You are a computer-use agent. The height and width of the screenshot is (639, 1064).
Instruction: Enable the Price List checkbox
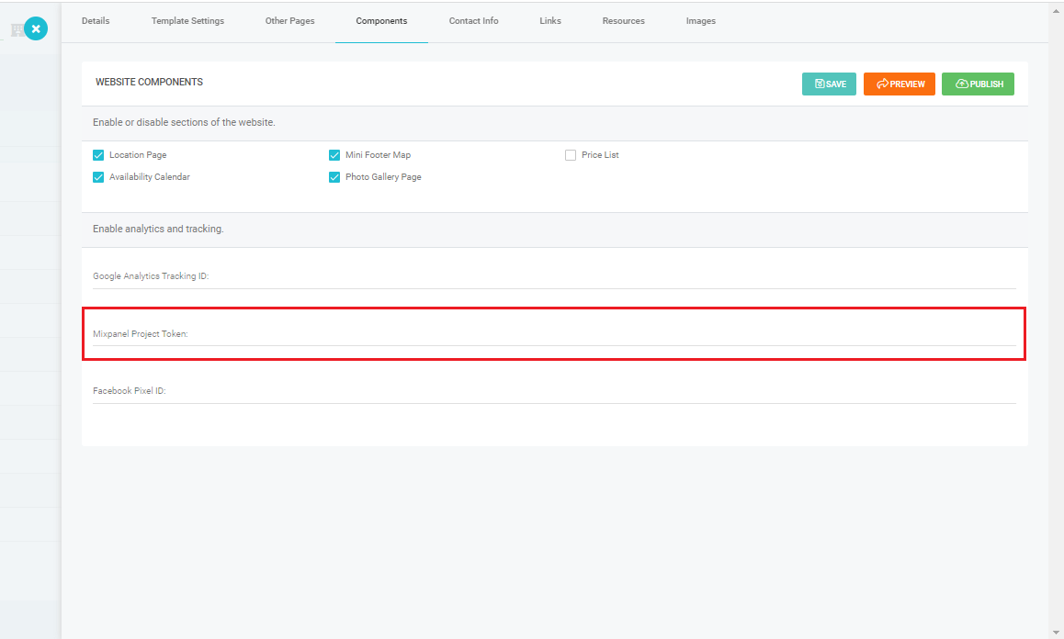pyautogui.click(x=571, y=155)
